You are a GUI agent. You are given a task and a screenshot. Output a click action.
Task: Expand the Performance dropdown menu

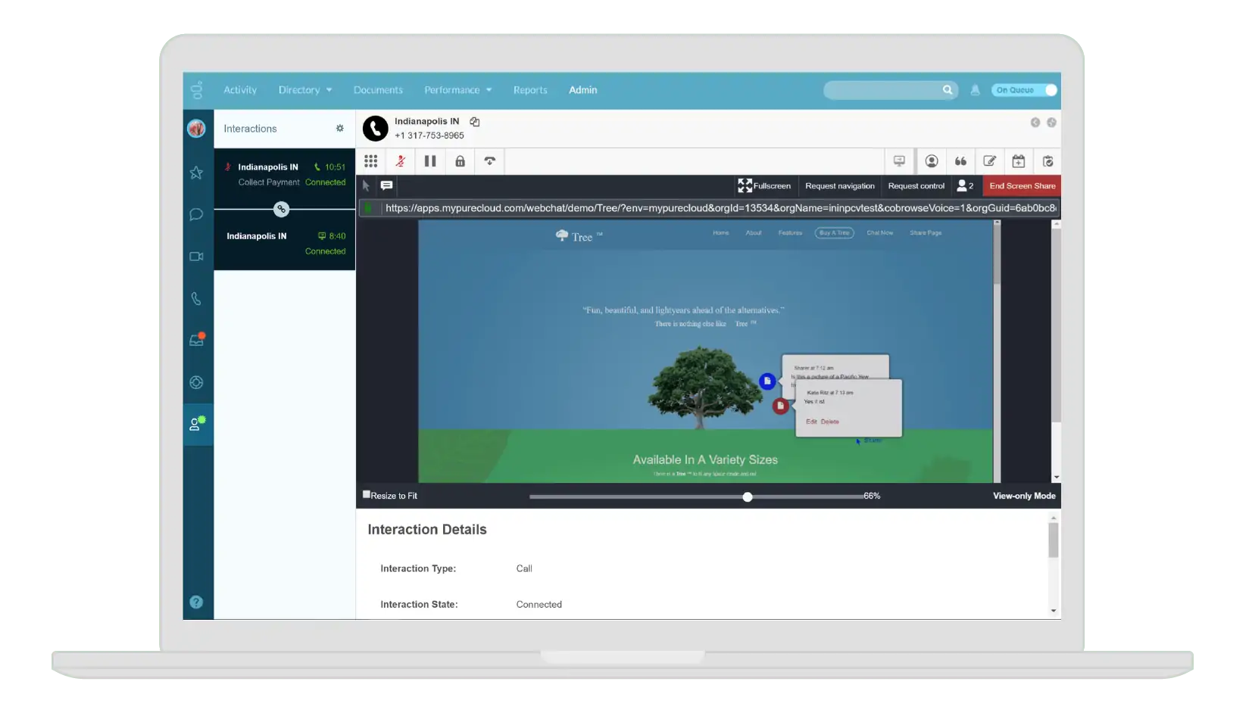pos(457,90)
